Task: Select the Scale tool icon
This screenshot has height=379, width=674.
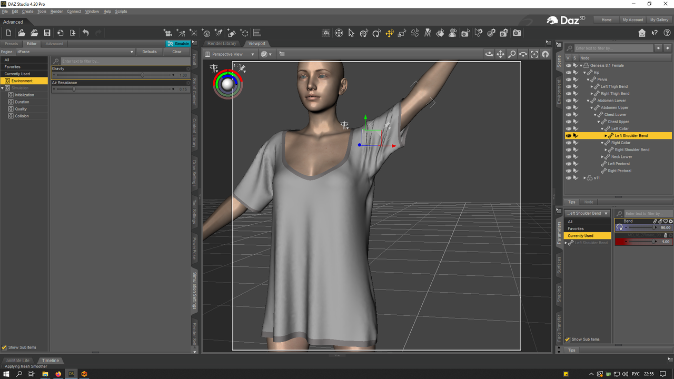Action: click(x=402, y=33)
